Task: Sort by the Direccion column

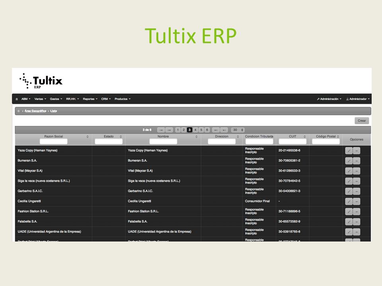Action: click(x=238, y=137)
